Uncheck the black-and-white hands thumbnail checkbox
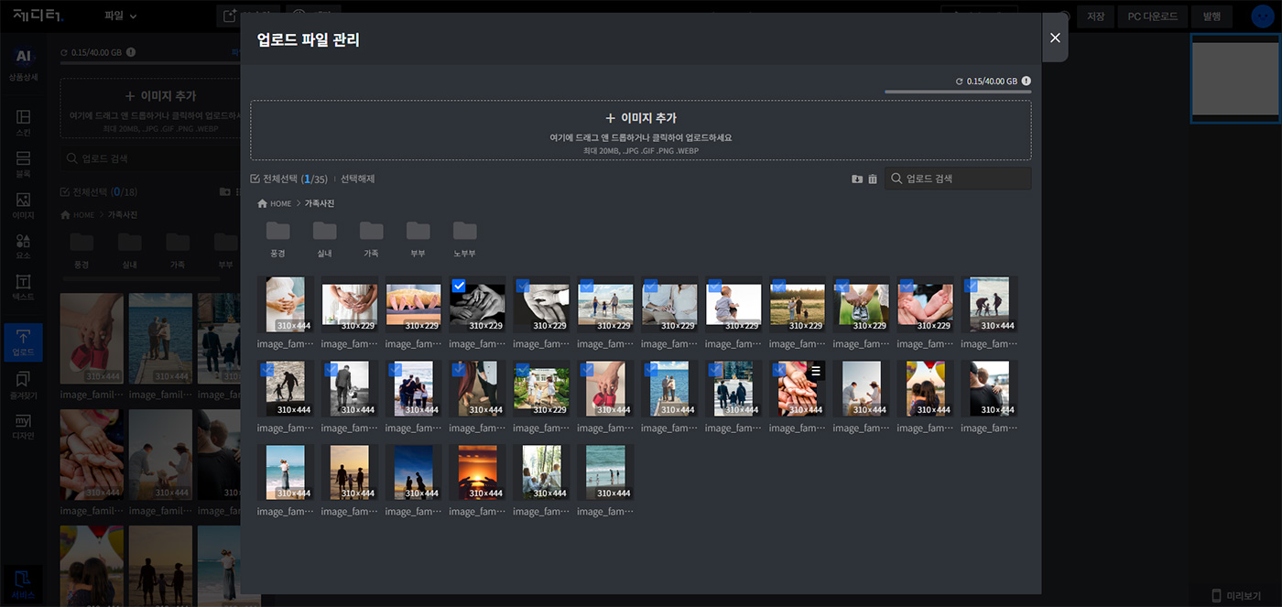The image size is (1282, 607). tap(459, 287)
